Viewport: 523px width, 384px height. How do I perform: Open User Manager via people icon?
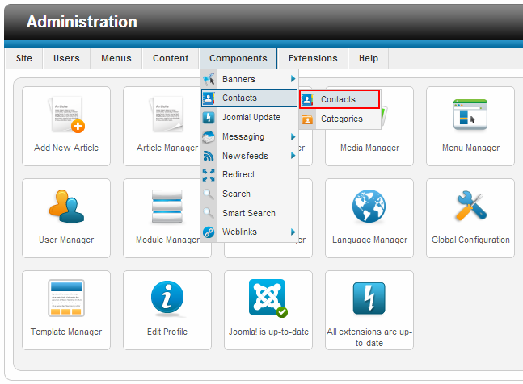click(x=66, y=207)
